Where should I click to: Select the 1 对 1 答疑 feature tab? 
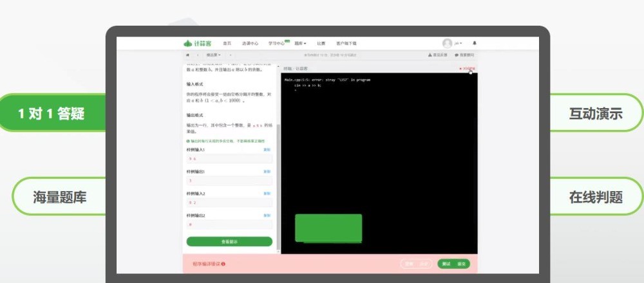tap(53, 113)
